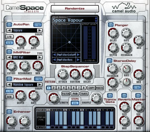Select previous MMFilter type before BP2 Fat
150x132 pixels.
(9, 57)
